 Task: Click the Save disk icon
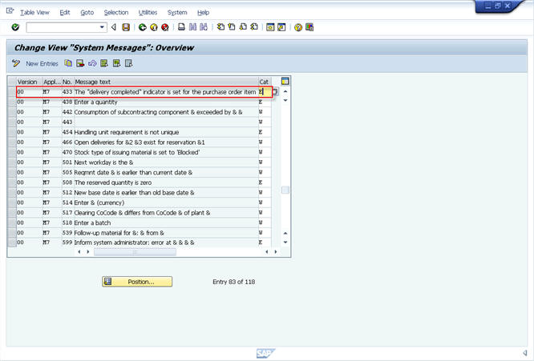pyautogui.click(x=126, y=26)
